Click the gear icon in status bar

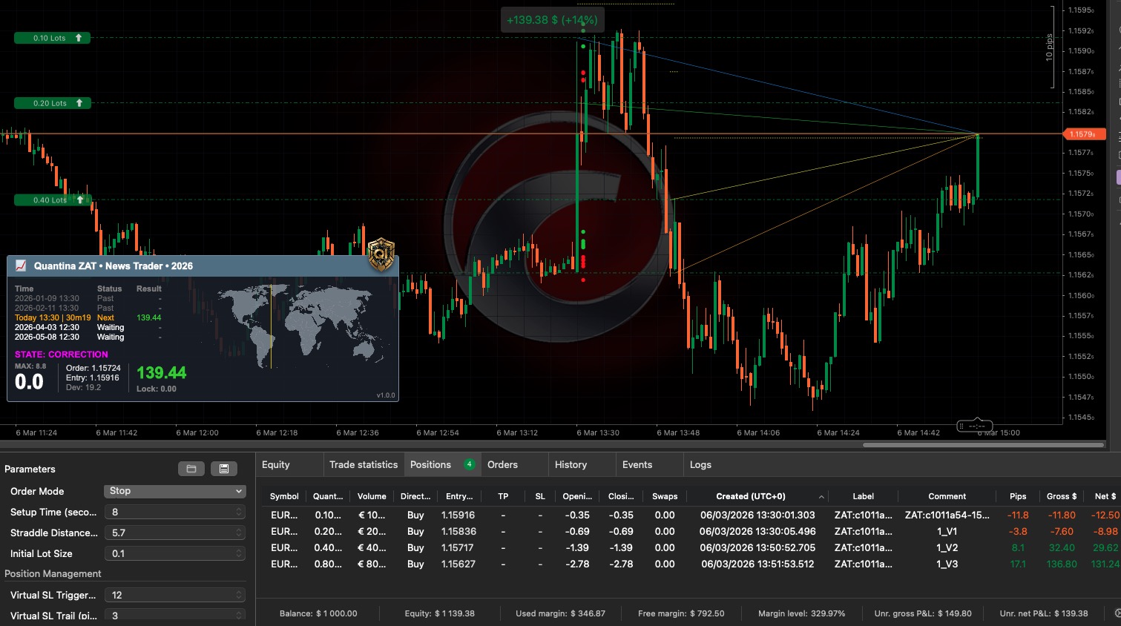(1117, 613)
